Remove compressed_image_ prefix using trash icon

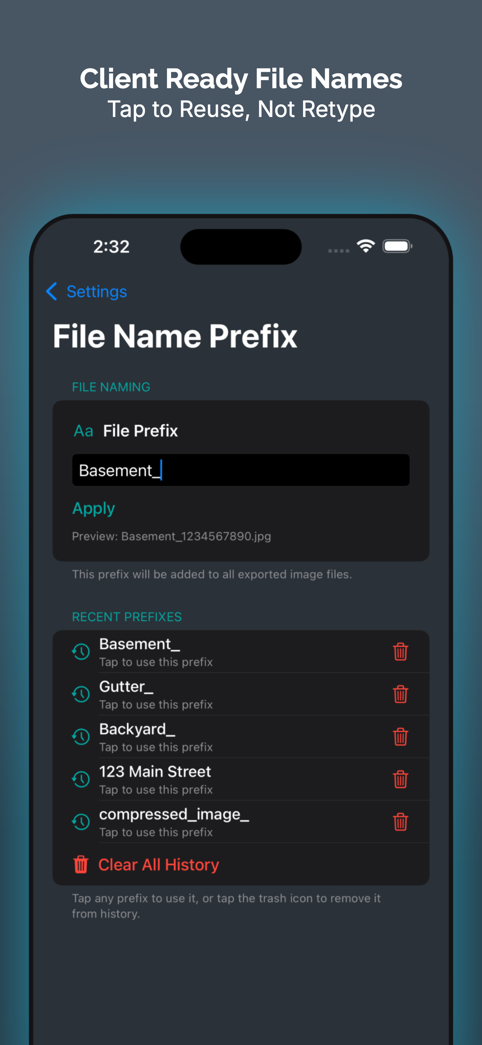tap(400, 822)
